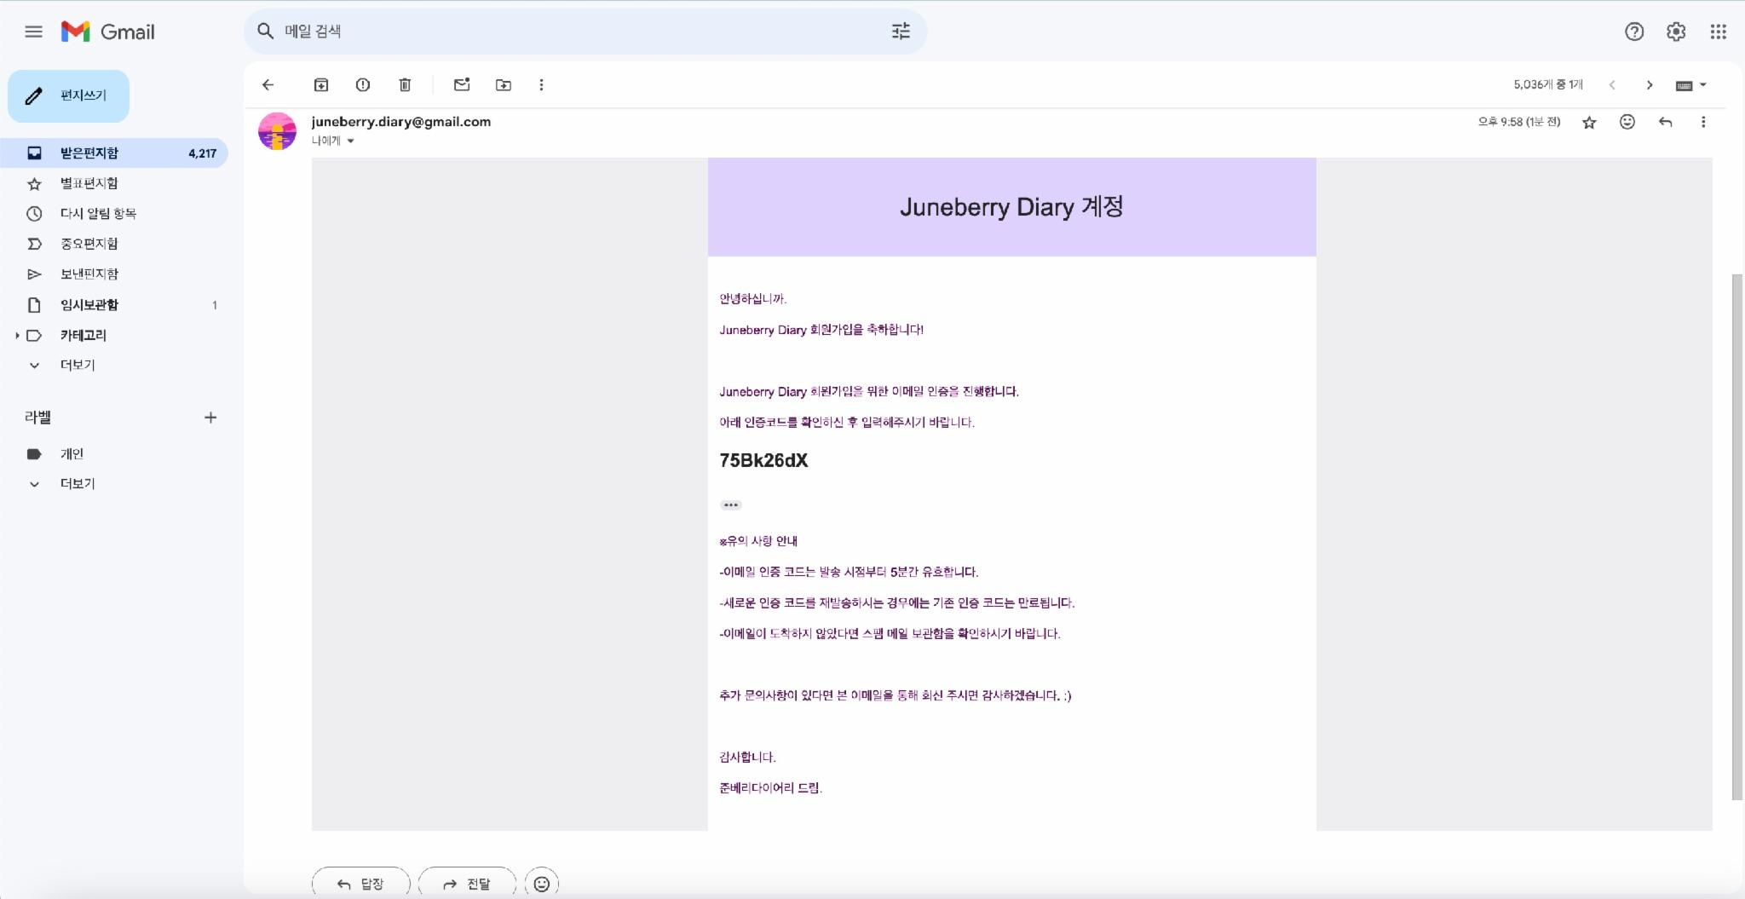
Task: Report this email as spam
Action: click(x=363, y=84)
